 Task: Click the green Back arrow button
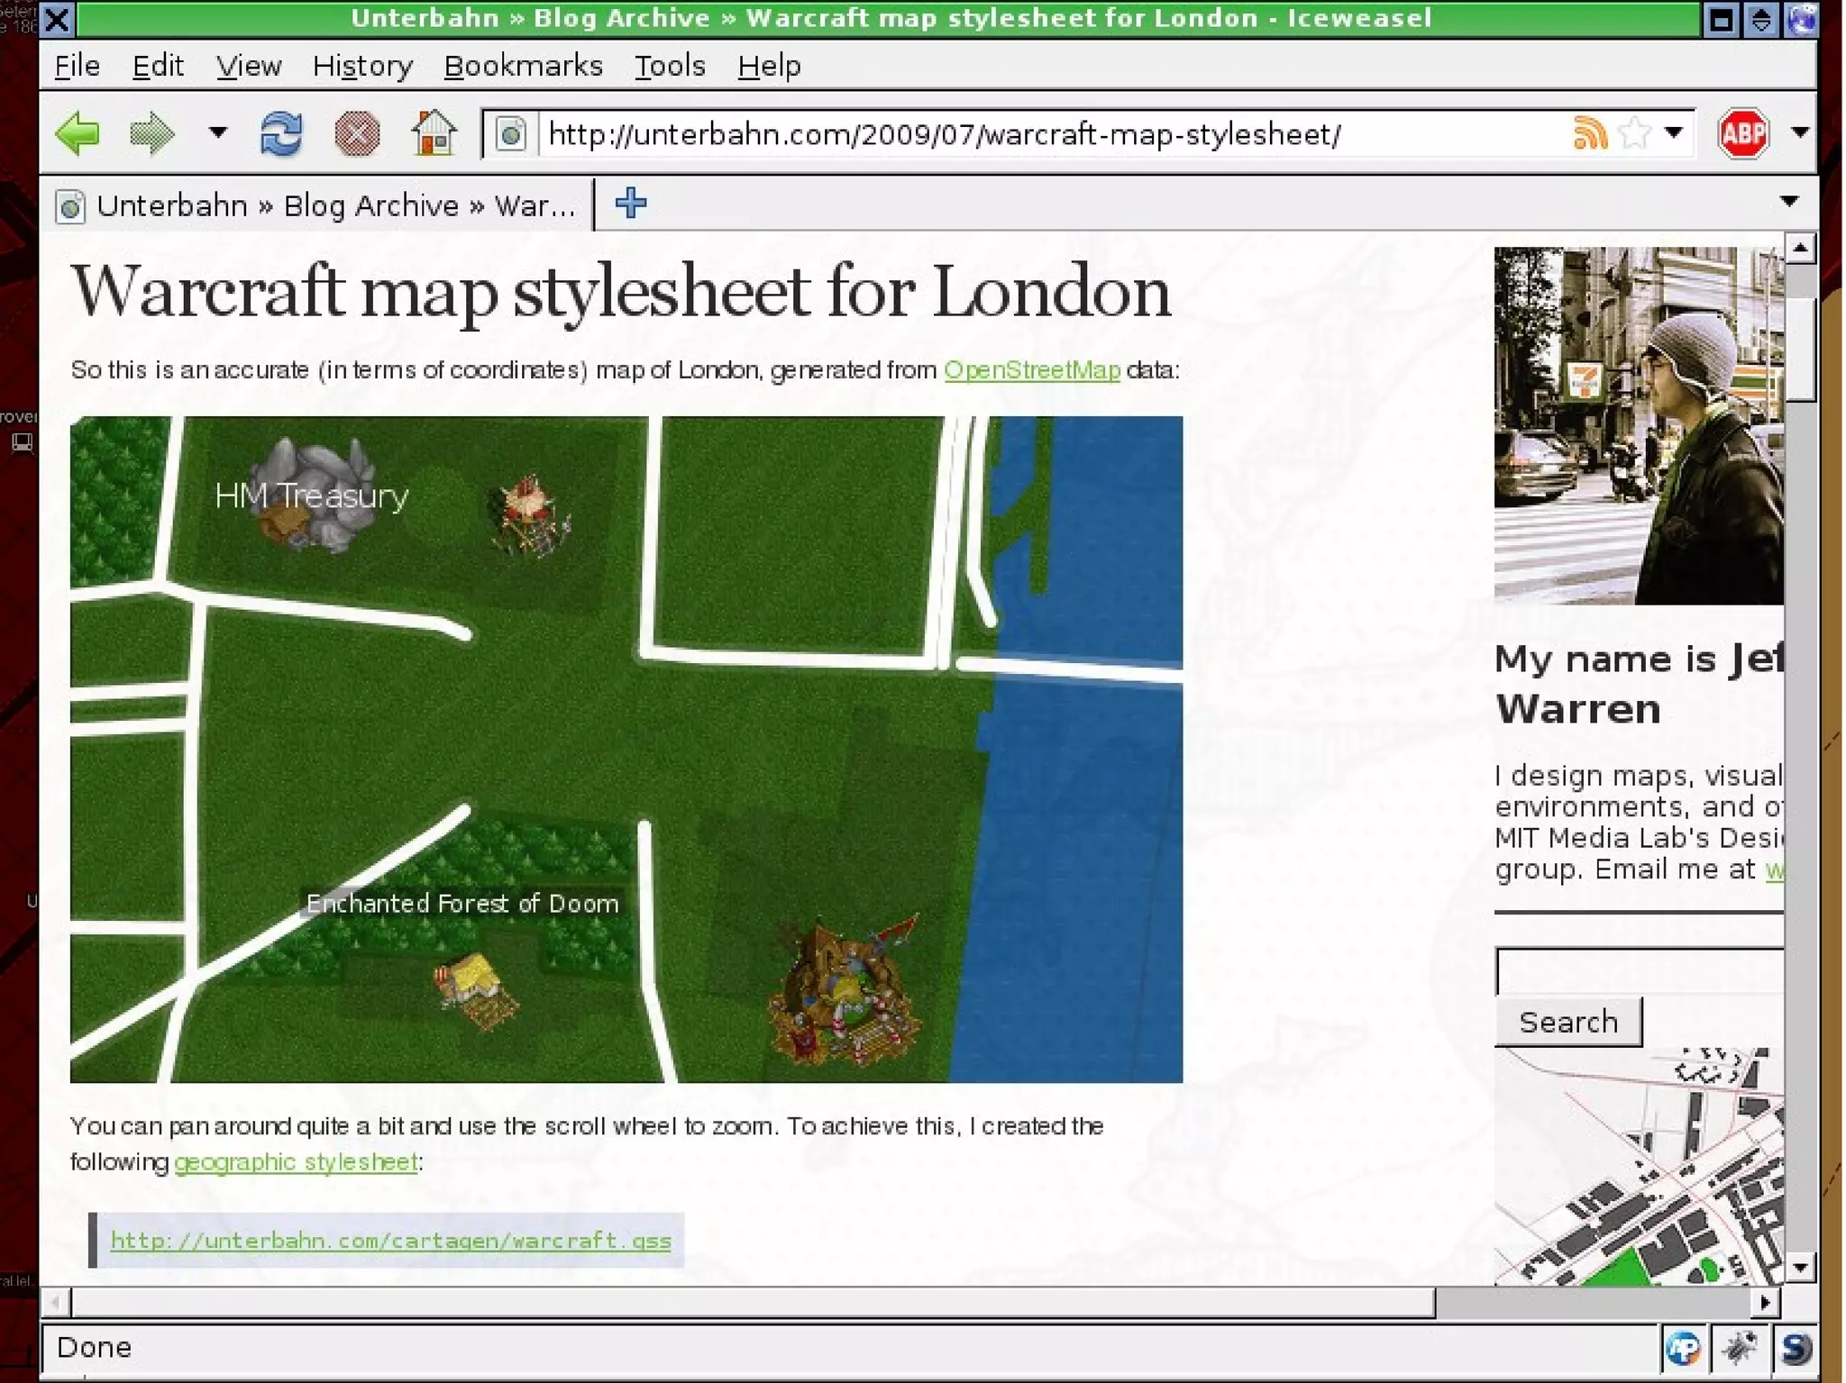pos(78,134)
